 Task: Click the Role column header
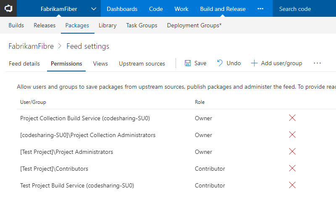click(x=200, y=102)
